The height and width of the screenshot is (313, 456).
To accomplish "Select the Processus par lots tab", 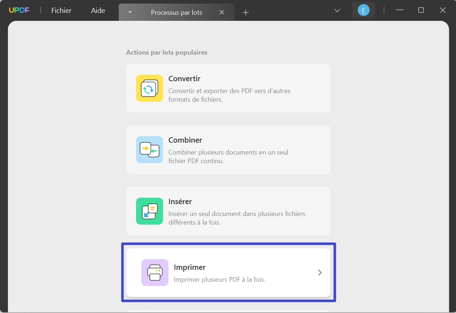I will click(176, 12).
